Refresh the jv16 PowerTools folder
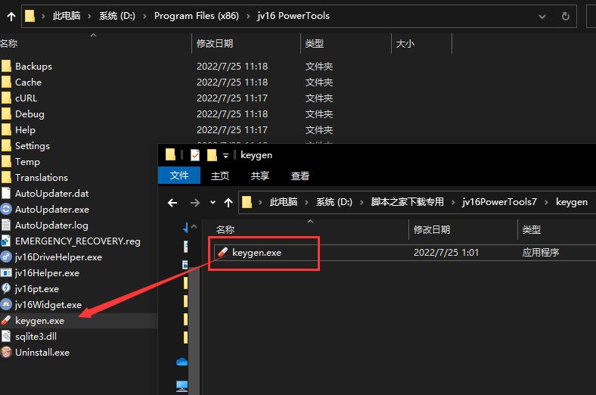The image size is (596, 395). pyautogui.click(x=566, y=17)
